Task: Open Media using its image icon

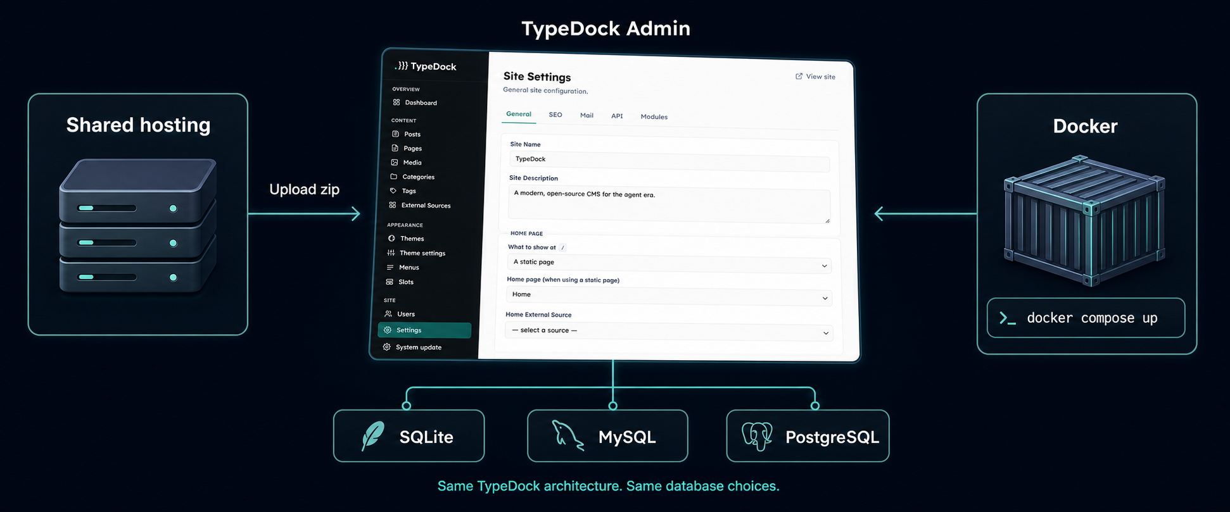Action: point(395,162)
